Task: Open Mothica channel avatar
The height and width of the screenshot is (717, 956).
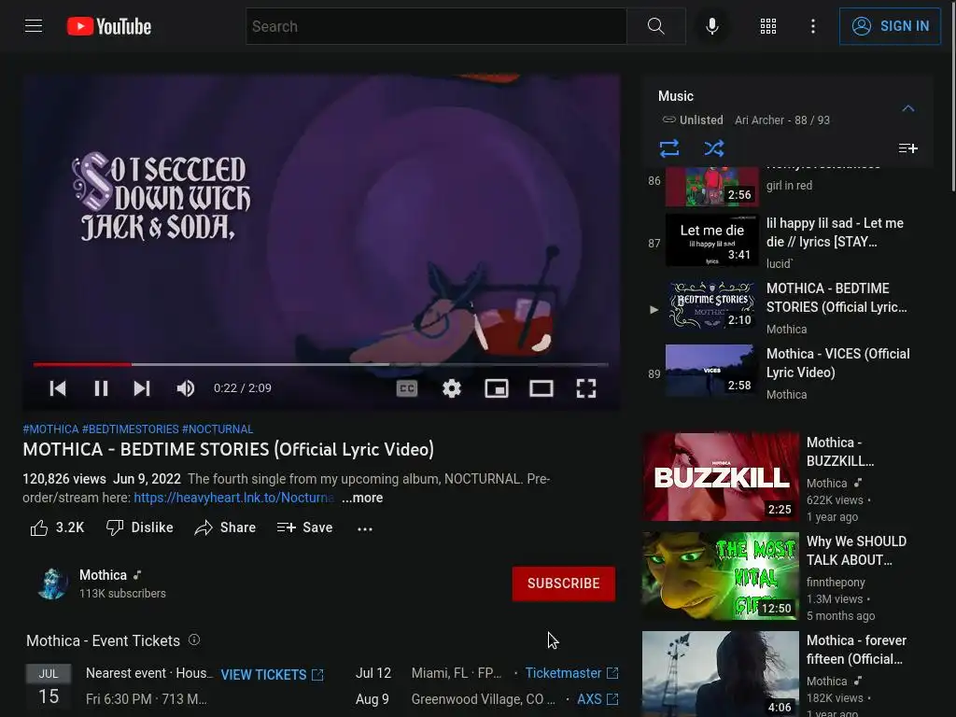Action: point(52,583)
